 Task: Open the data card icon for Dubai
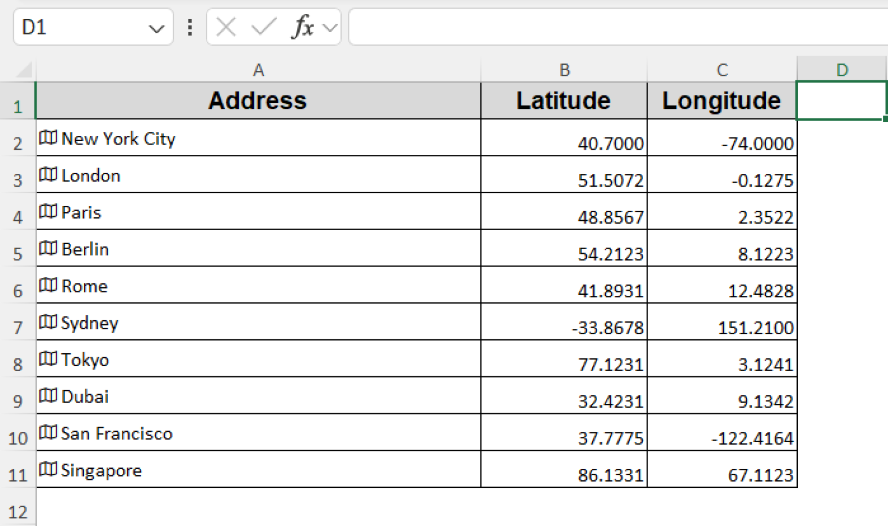(x=47, y=396)
